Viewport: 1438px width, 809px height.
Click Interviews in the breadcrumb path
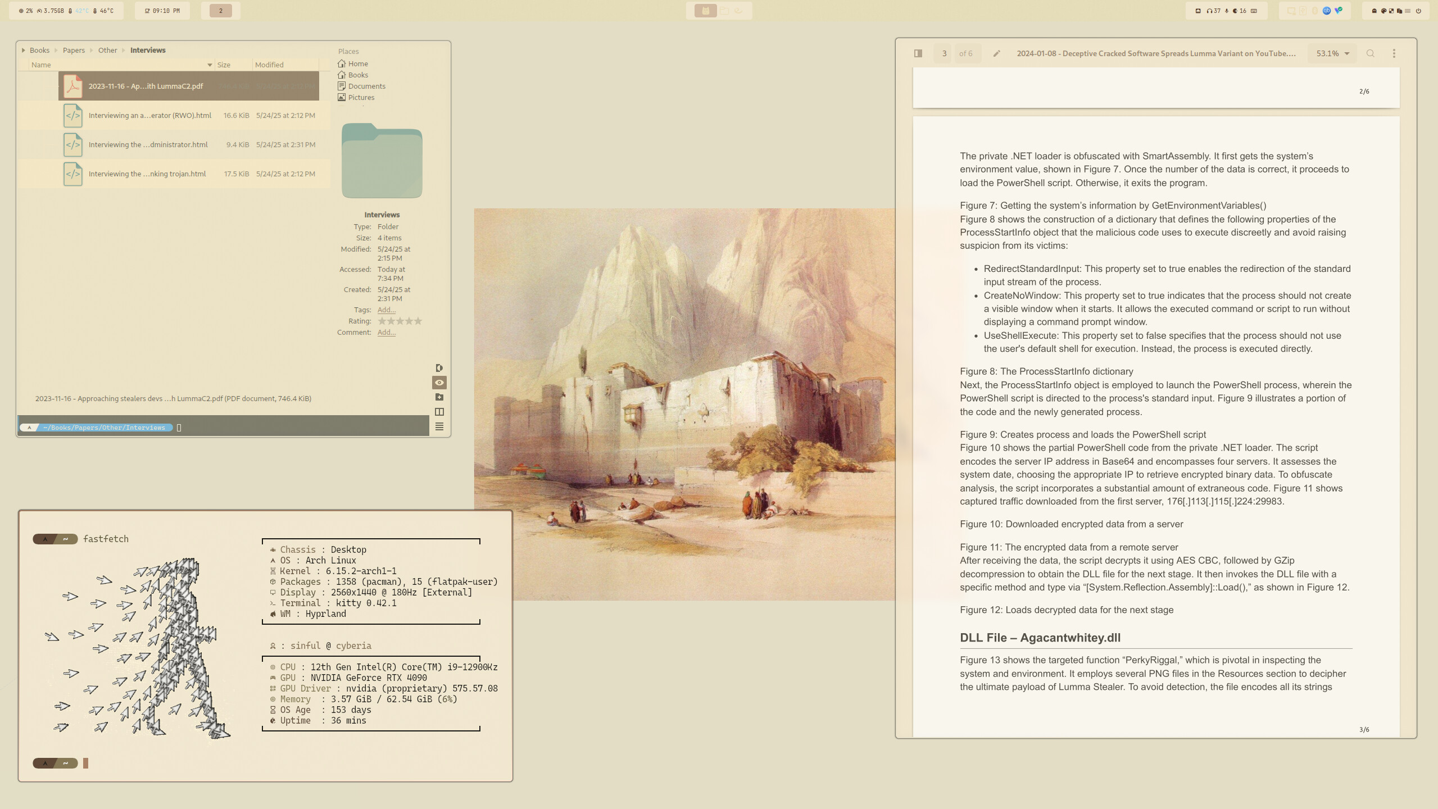coord(148,50)
